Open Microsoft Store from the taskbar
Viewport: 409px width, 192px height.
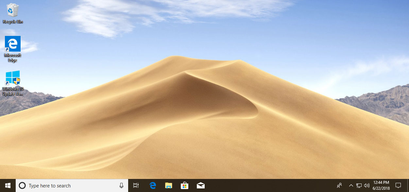point(185,185)
